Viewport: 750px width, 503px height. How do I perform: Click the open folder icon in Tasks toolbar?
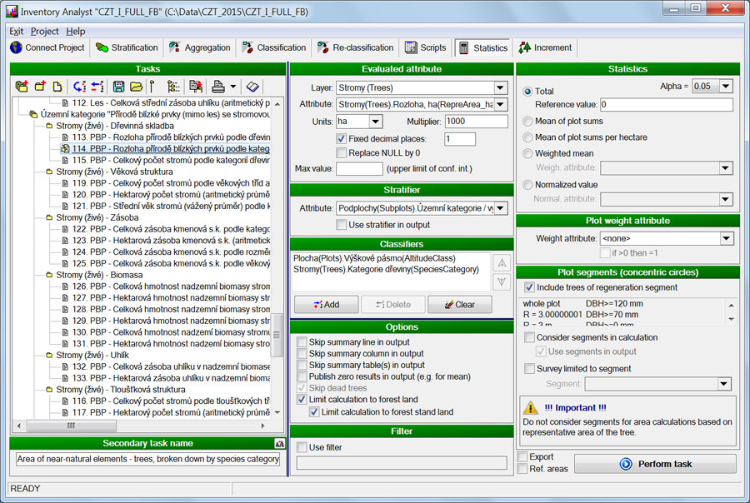(135, 87)
